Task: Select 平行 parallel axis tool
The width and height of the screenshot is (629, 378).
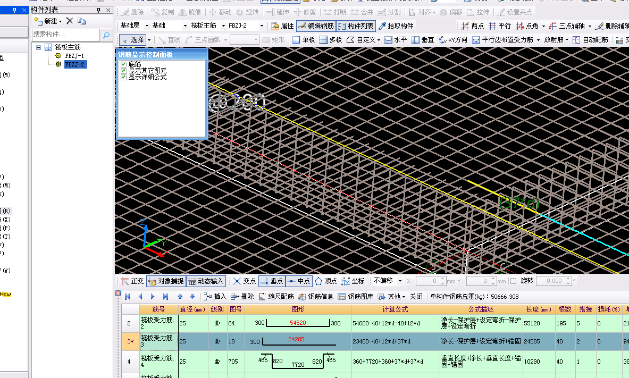Action: 500,26
